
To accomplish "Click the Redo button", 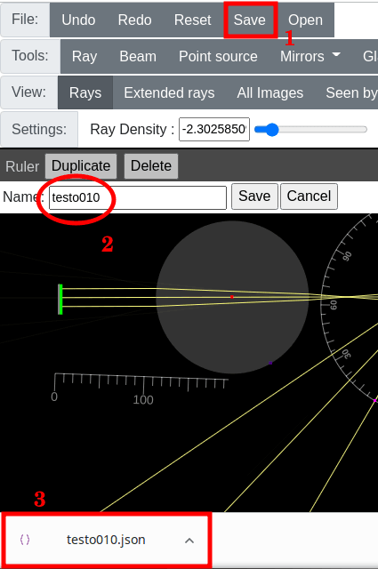I will point(134,20).
